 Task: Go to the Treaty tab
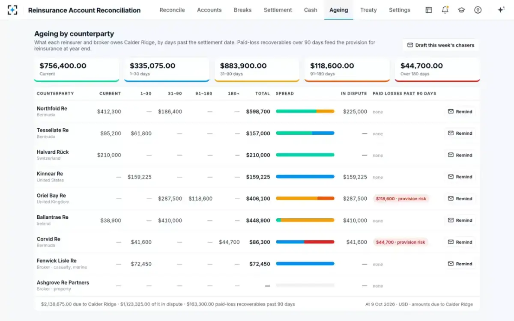[x=368, y=10]
